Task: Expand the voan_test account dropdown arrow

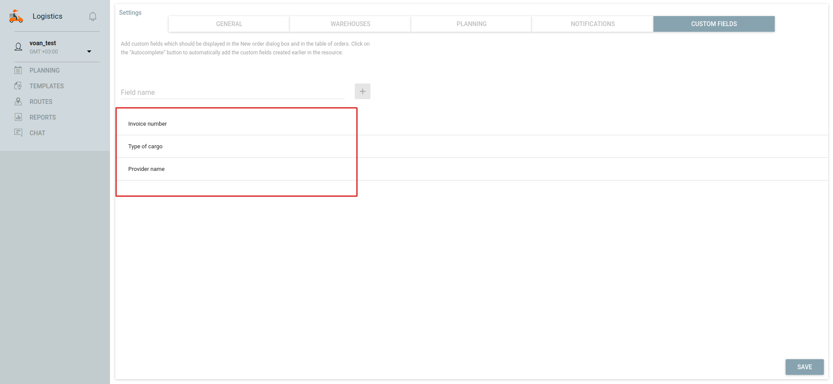Action: 89,51
